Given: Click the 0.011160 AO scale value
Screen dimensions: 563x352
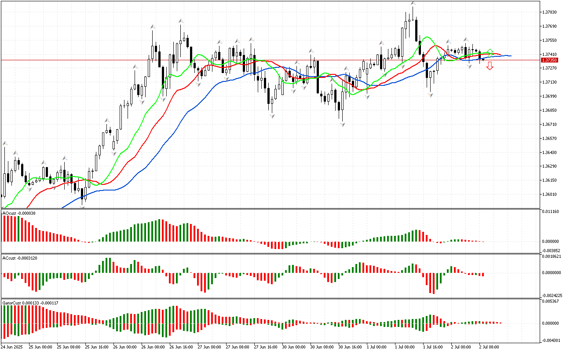Looking at the screenshot, I should pos(551,212).
